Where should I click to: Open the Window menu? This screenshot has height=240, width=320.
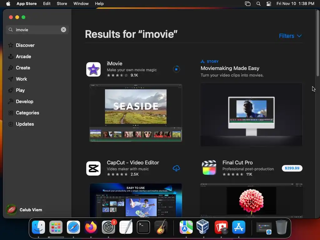pyautogui.click(x=81, y=4)
